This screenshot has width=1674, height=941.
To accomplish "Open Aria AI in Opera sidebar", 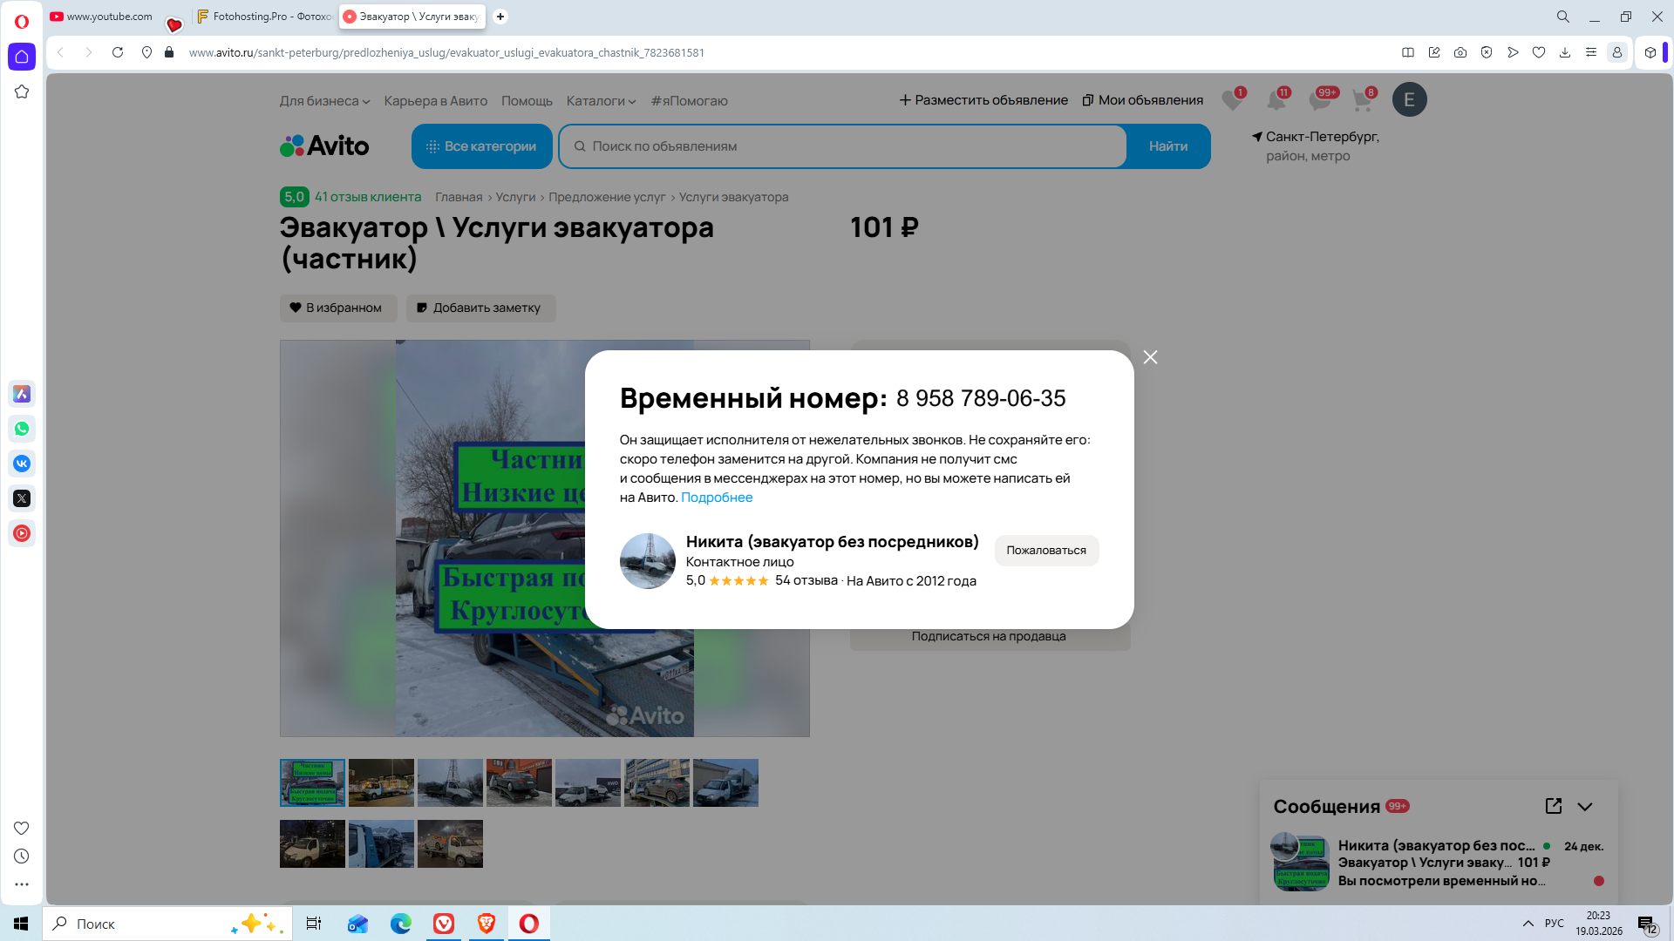I will coord(22,394).
